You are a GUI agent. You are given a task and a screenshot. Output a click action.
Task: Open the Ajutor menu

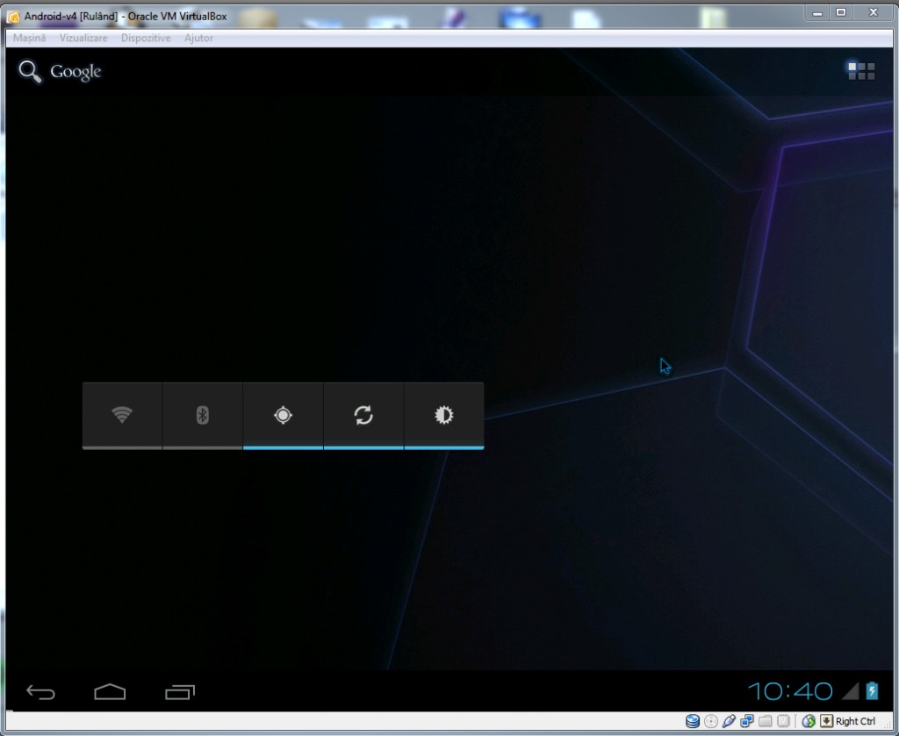coord(198,39)
